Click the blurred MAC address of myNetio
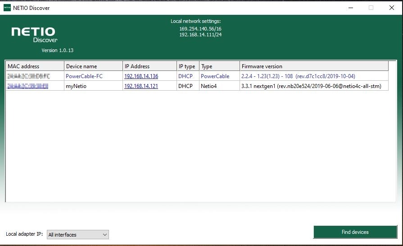 (x=28, y=86)
